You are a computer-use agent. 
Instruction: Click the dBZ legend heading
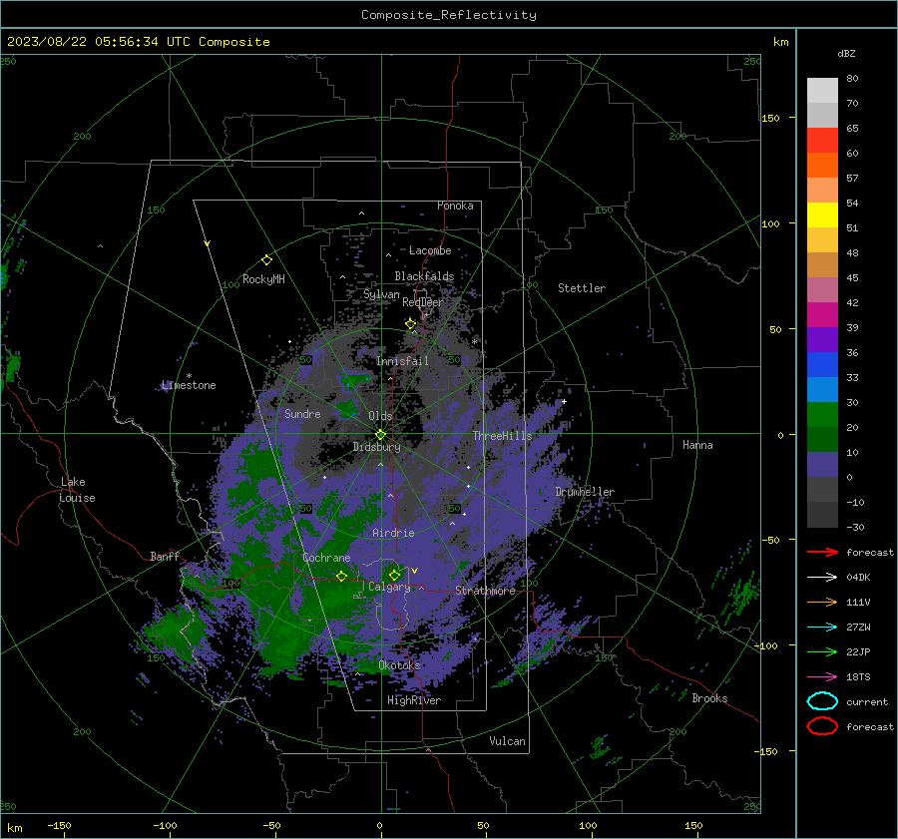(x=846, y=54)
